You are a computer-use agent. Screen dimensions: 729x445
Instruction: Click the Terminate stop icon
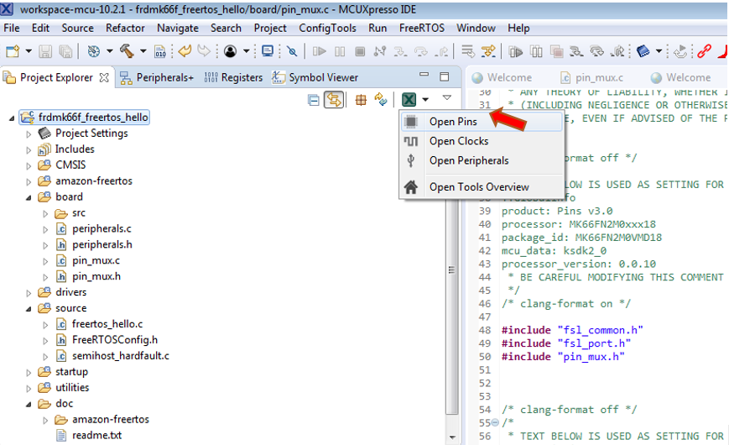pyautogui.click(x=360, y=51)
